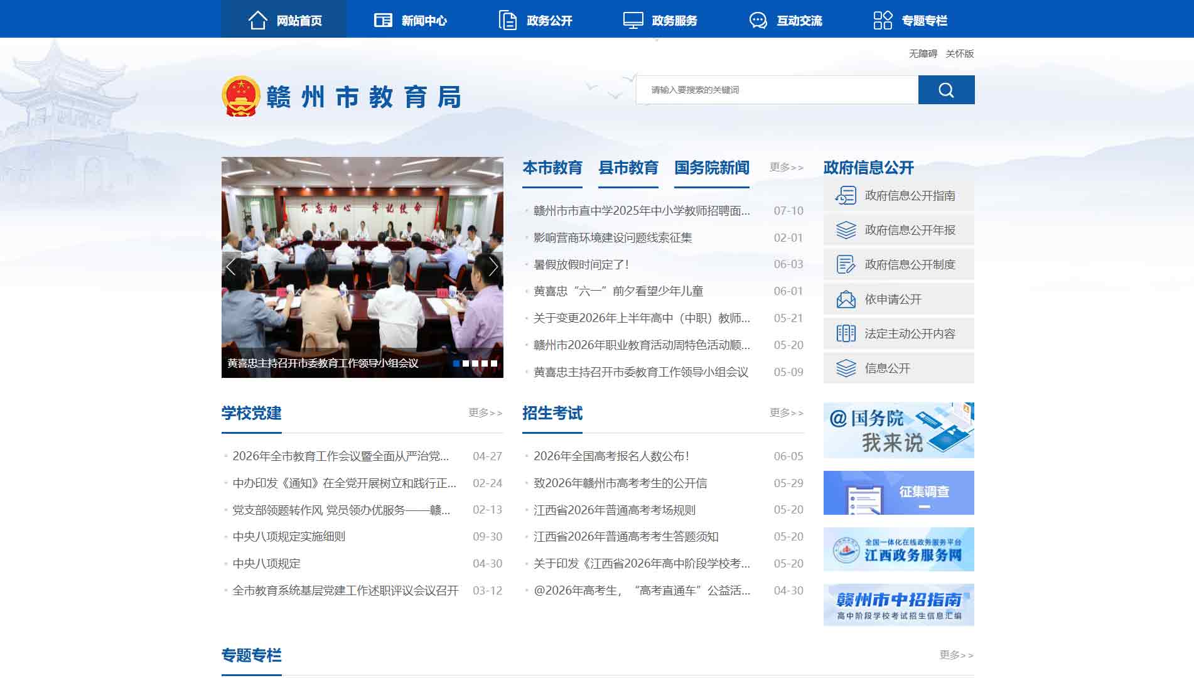The height and width of the screenshot is (678, 1194).
Task: Open news 赣州市2026年职业教育活动周特色活动
Action: coord(642,345)
